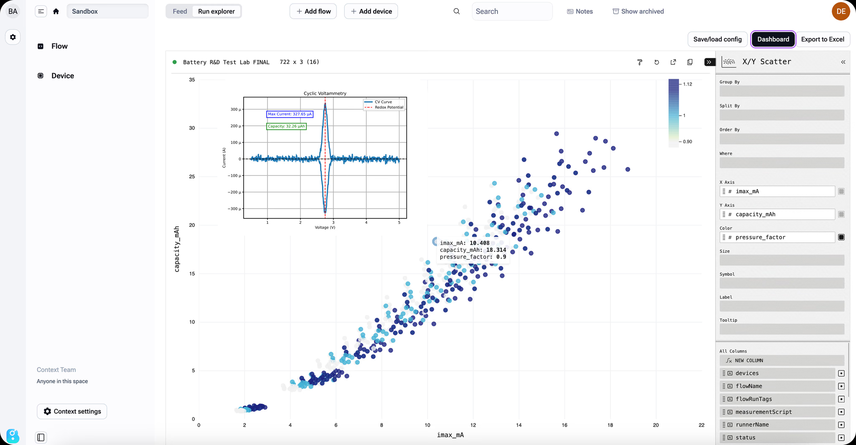
Task: Toggle the flowRunTags column selector box
Action: (841, 399)
